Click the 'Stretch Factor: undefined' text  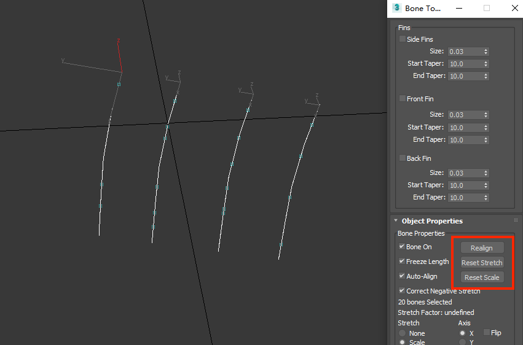[436, 312]
